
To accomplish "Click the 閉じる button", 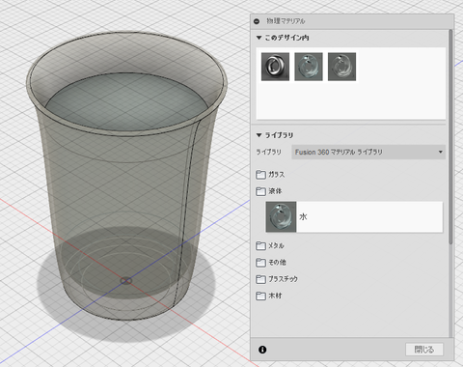I will click(x=424, y=350).
